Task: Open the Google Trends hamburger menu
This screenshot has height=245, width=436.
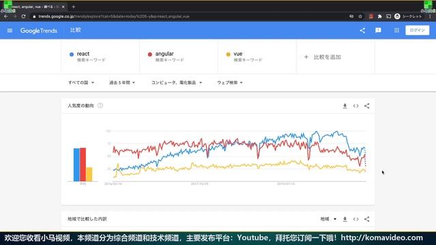Action: tap(10, 30)
